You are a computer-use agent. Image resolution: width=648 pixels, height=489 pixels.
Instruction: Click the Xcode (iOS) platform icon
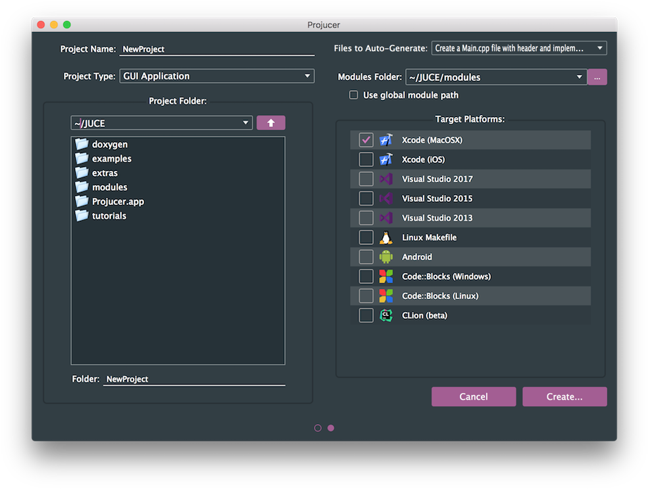pyautogui.click(x=385, y=159)
